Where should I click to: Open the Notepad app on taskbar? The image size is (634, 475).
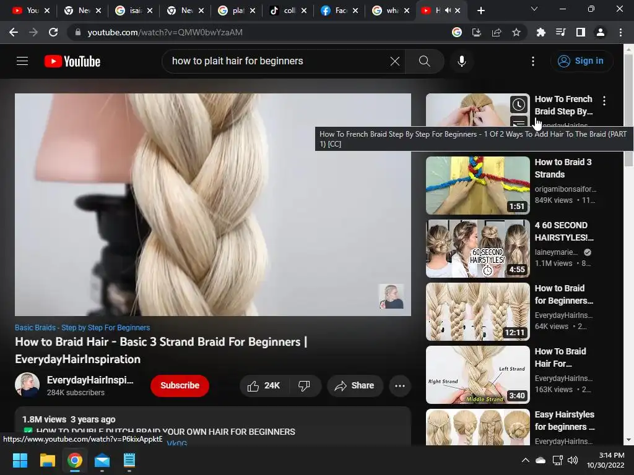coord(129,460)
